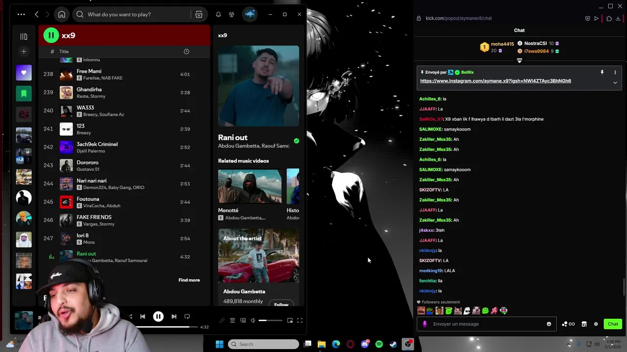Open the play queue icon
Image resolution: width=627 pixels, height=352 pixels.
233,321
